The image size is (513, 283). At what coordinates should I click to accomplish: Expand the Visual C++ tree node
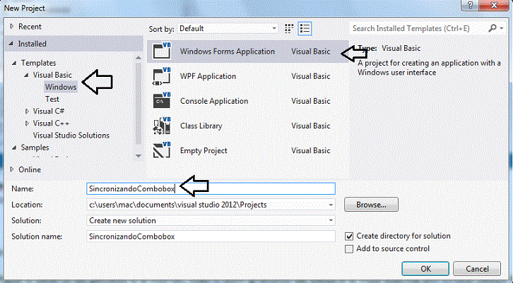pos(27,124)
